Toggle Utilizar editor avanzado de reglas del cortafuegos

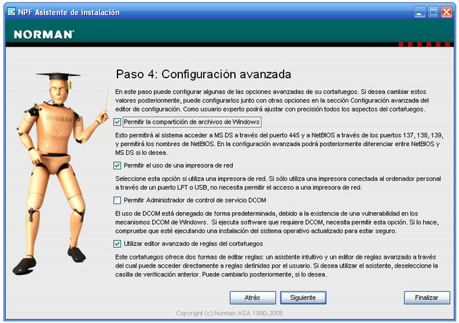pos(117,244)
